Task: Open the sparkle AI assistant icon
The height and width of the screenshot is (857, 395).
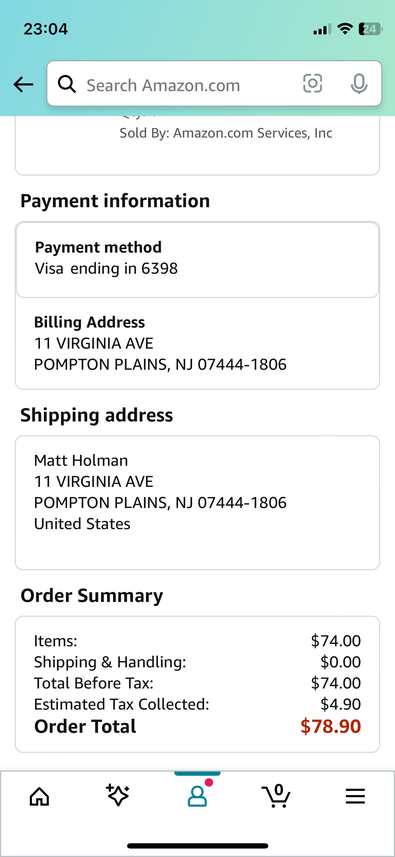Action: [x=118, y=795]
